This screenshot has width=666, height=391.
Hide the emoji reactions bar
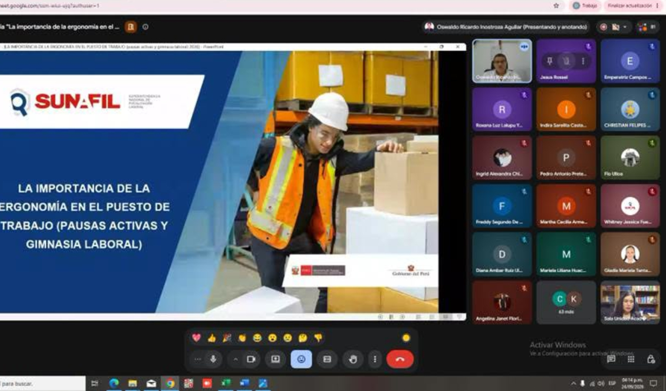coord(301,359)
